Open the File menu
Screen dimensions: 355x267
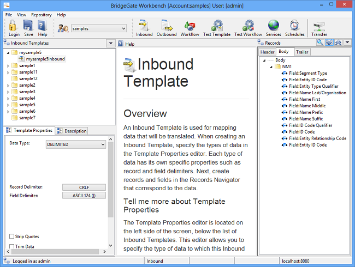click(x=9, y=15)
